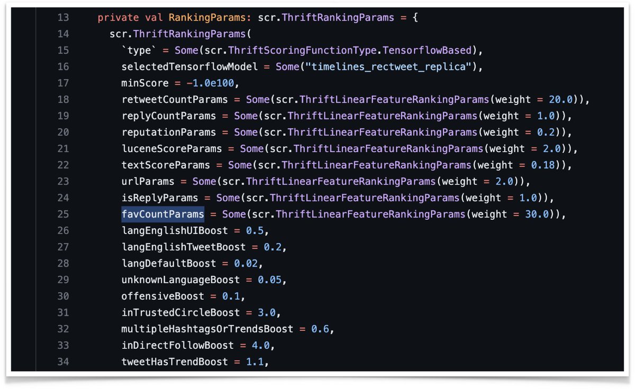This screenshot has height=391, width=635.
Task: Click luceneScoreParams on line 21
Action: coord(171,148)
